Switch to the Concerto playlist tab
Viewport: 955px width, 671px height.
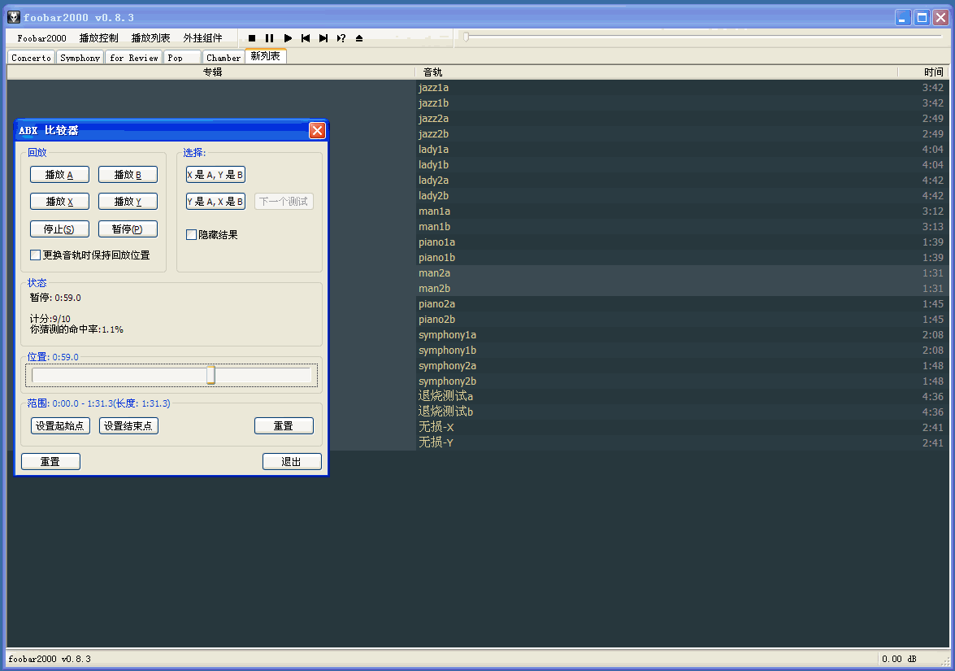[31, 57]
